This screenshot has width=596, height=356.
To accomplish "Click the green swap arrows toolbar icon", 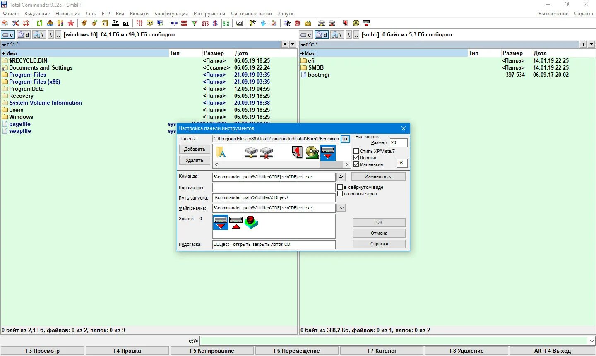I will 39,23.
